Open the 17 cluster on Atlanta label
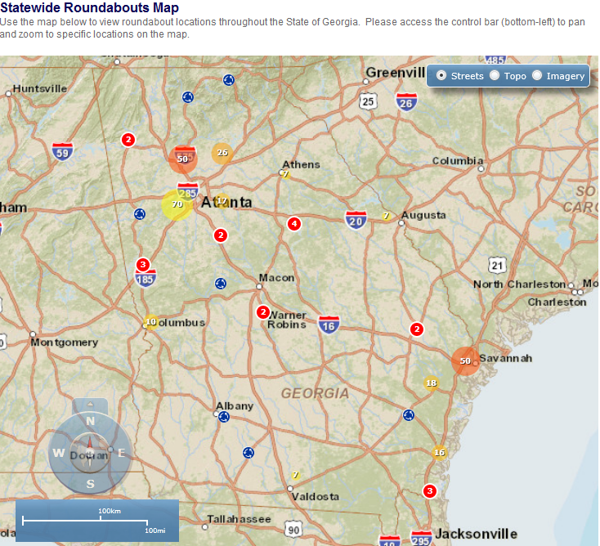The height and width of the screenshot is (546, 600). (222, 201)
